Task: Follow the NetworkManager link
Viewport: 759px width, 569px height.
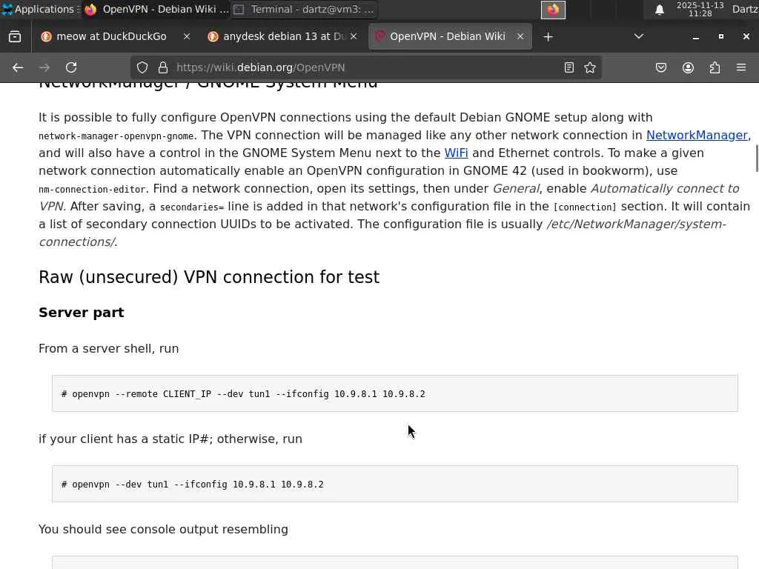Action: click(696, 135)
